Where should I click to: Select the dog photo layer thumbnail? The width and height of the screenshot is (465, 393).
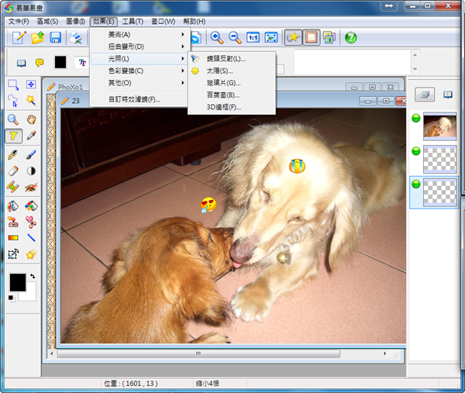pyautogui.click(x=439, y=126)
